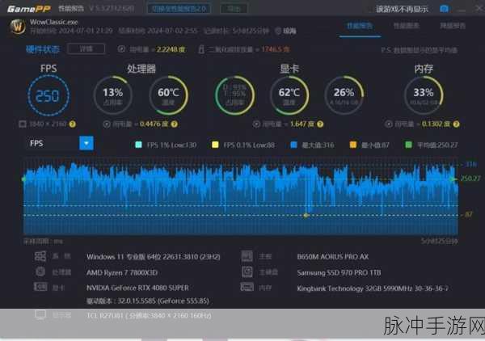This screenshot has height=341, width=485.
Task: Click the disk icon beside Samsung SSD 970
Action: (x=247, y=272)
